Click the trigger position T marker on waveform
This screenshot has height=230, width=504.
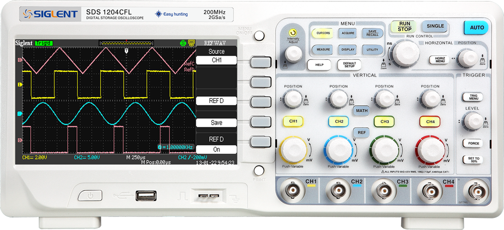[127, 51]
